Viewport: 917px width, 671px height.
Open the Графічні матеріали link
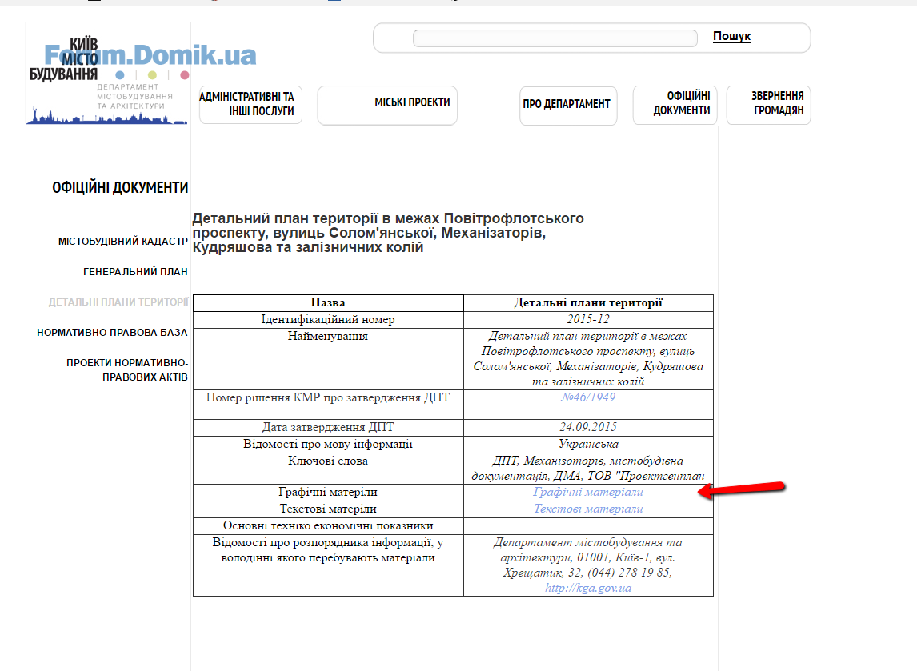tap(588, 492)
